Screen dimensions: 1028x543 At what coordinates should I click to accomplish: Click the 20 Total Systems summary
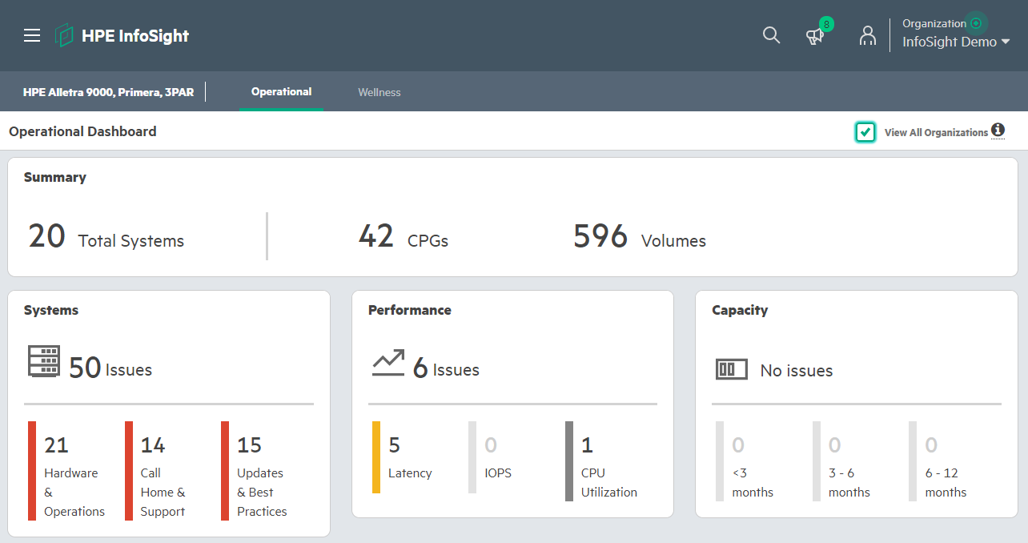click(x=106, y=237)
